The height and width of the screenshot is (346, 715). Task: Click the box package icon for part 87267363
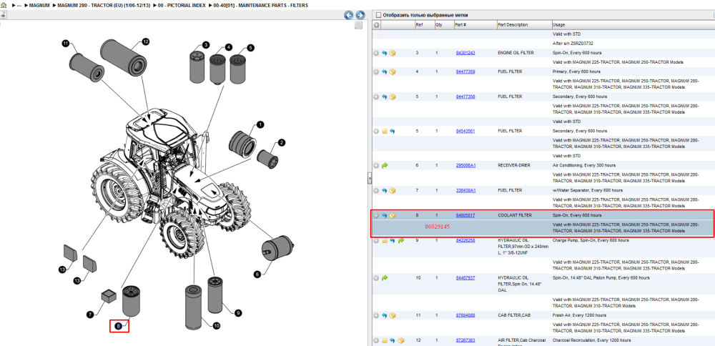[401, 340]
